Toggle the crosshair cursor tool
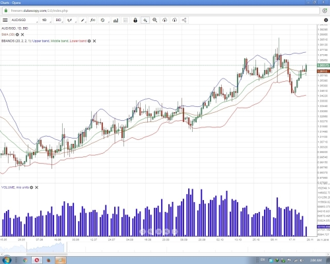The width and height of the screenshot is (330, 264). 145,20
